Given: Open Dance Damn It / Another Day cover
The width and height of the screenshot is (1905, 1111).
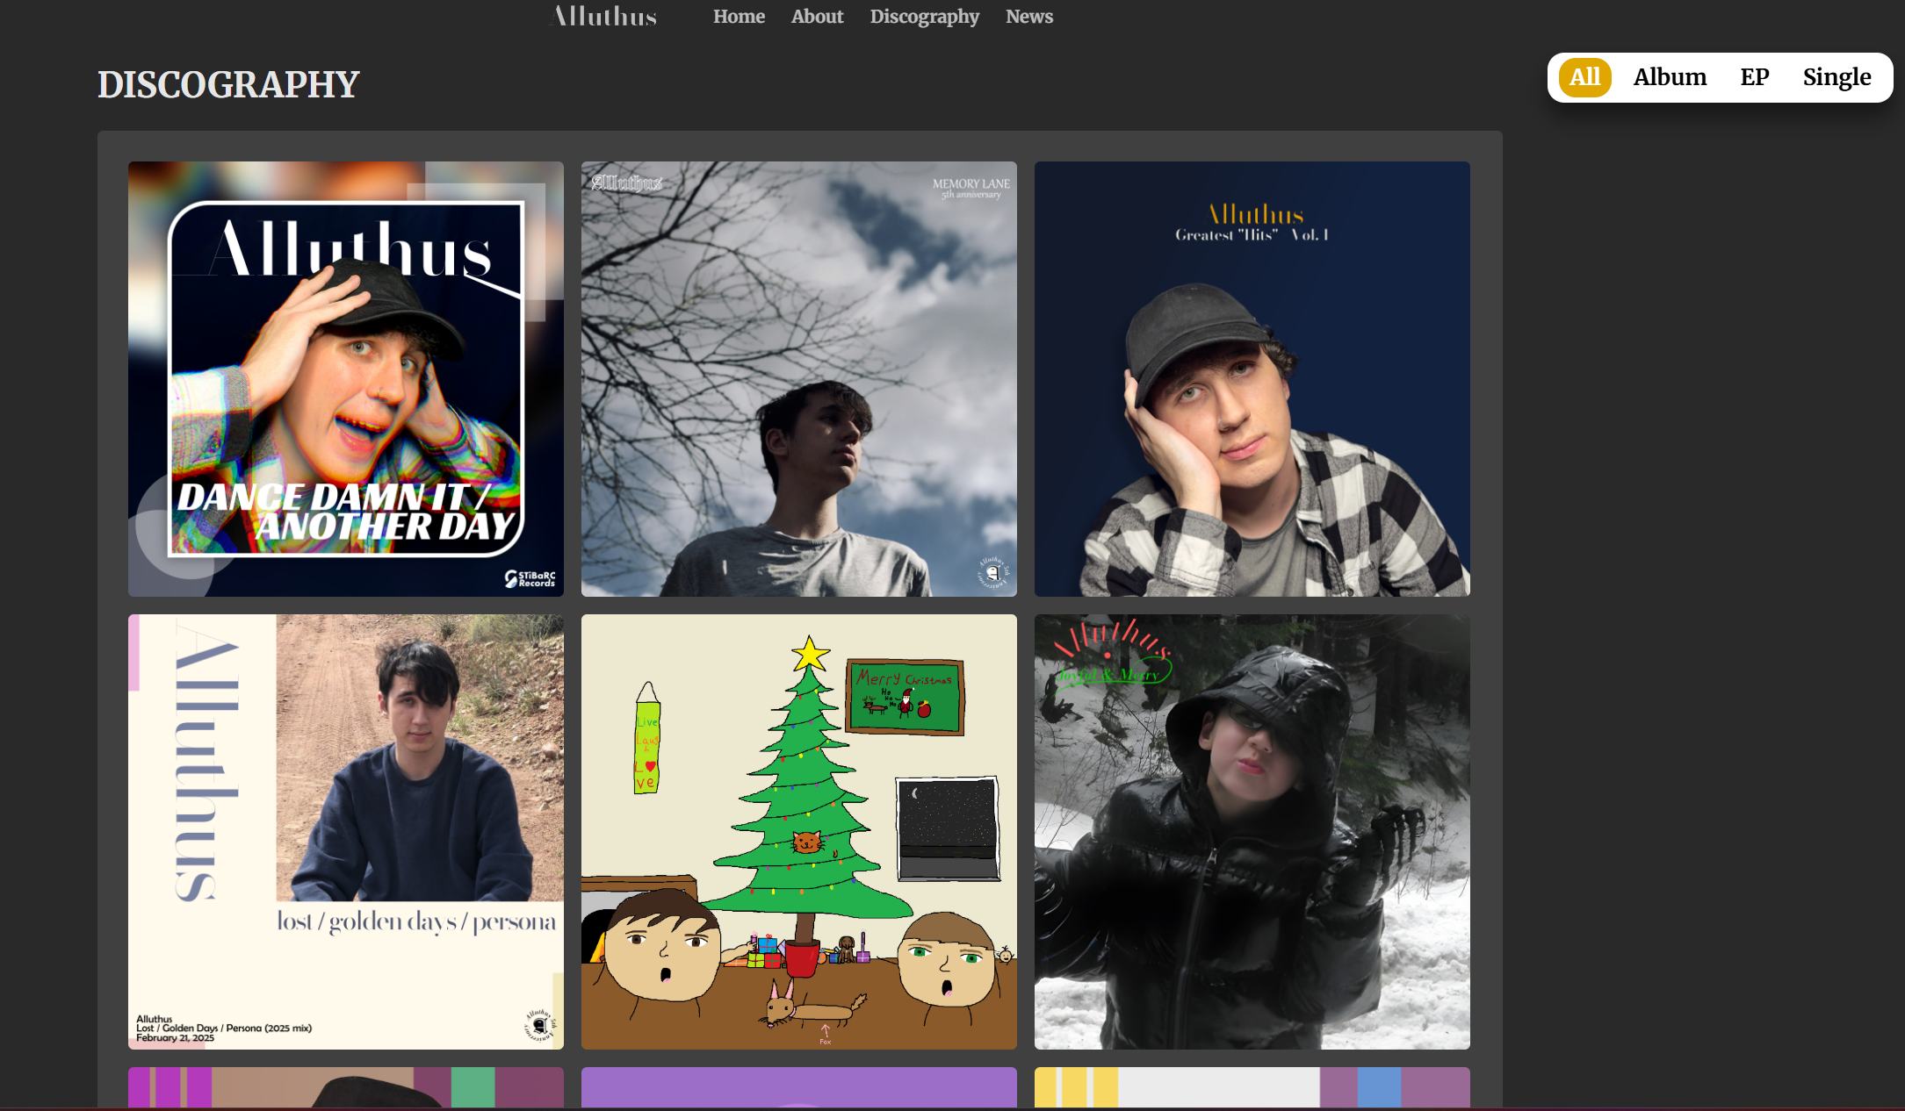Looking at the screenshot, I should [x=345, y=378].
